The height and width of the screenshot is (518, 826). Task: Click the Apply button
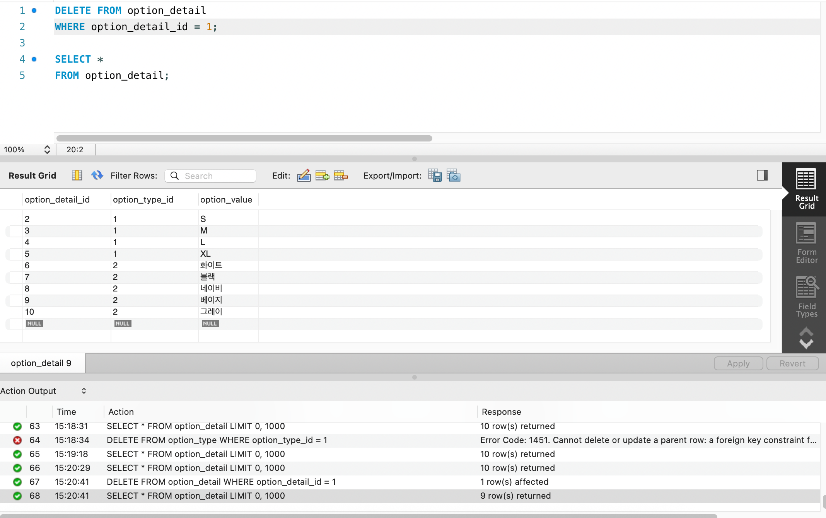[738, 363]
